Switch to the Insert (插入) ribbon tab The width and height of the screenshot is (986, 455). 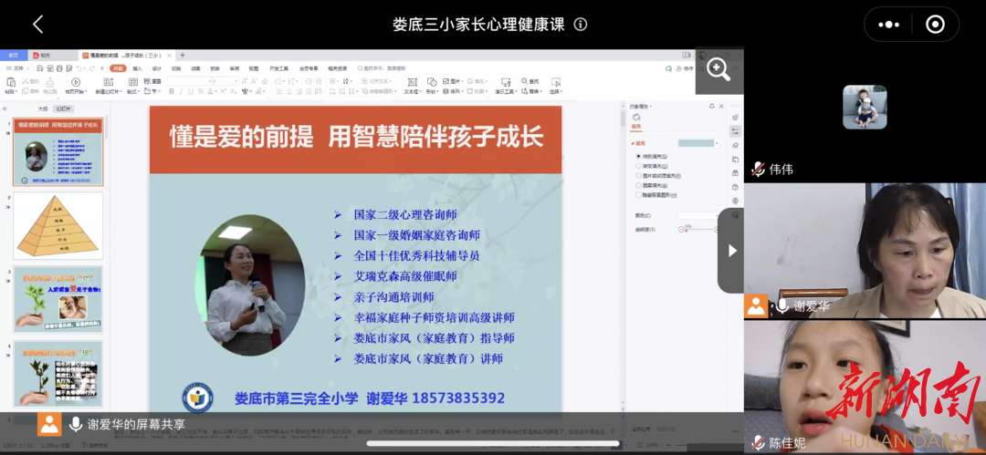click(138, 67)
